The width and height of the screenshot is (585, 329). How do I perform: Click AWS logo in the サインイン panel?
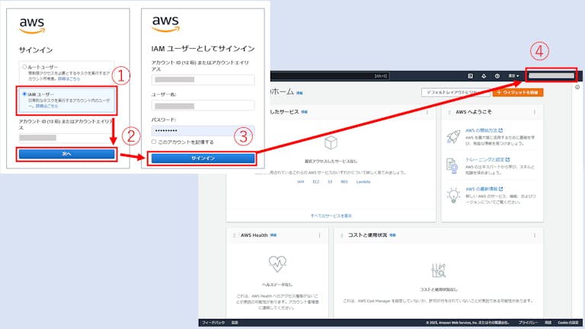[x=32, y=25]
